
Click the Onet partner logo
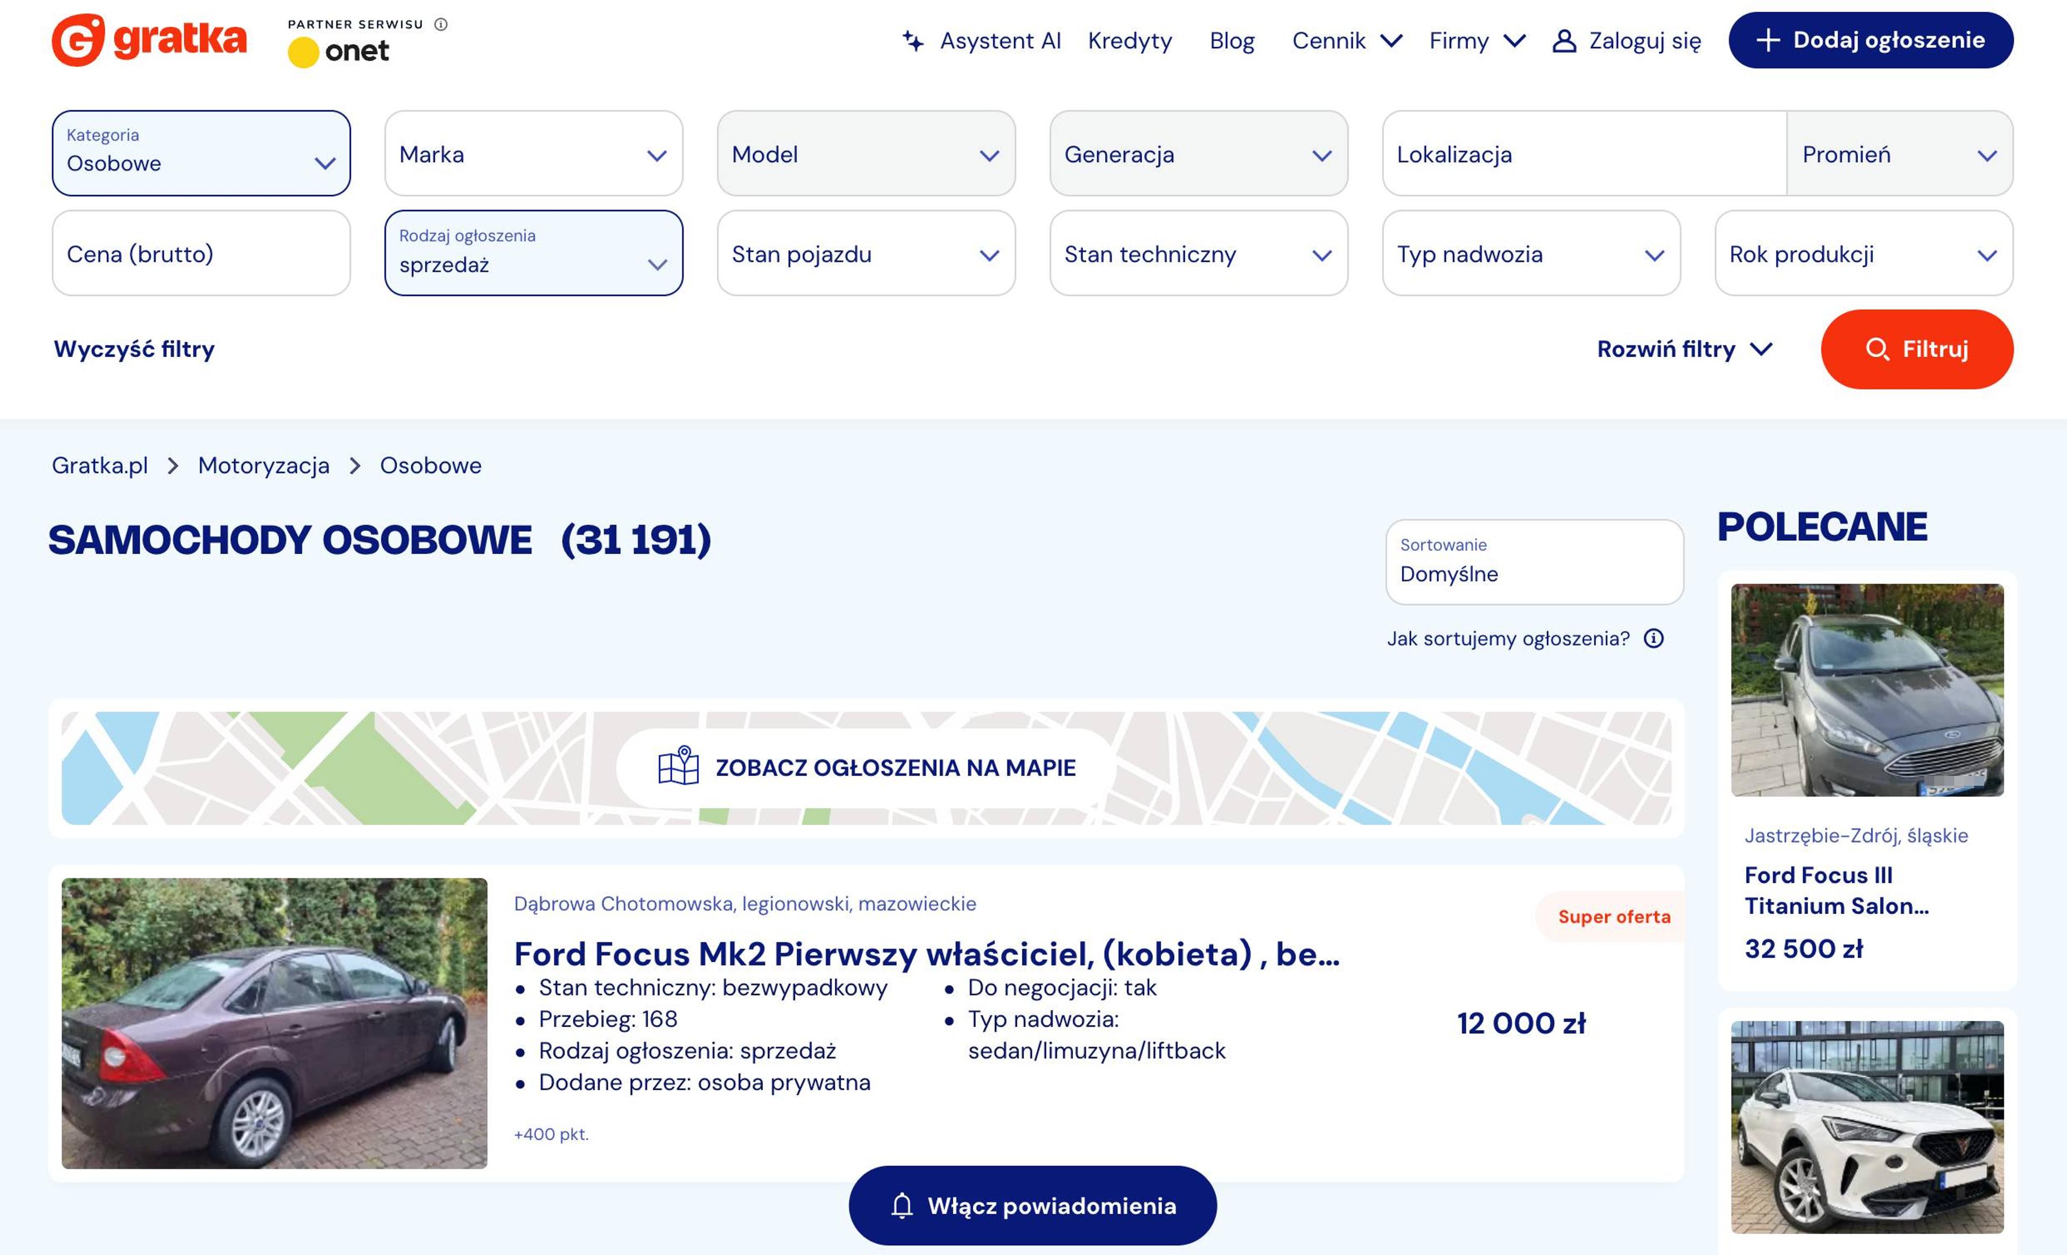coord(338,52)
